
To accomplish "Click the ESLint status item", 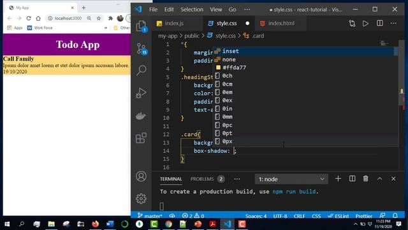I will tap(338, 216).
